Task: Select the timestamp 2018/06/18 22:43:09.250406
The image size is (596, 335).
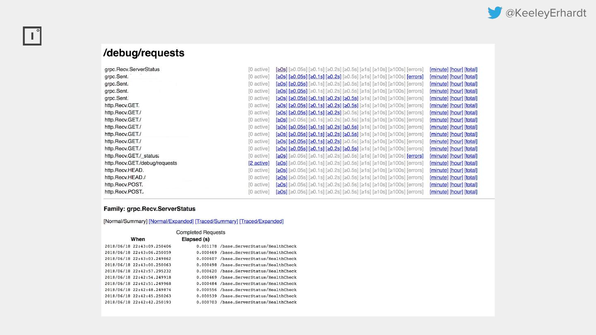Action: 138,246
